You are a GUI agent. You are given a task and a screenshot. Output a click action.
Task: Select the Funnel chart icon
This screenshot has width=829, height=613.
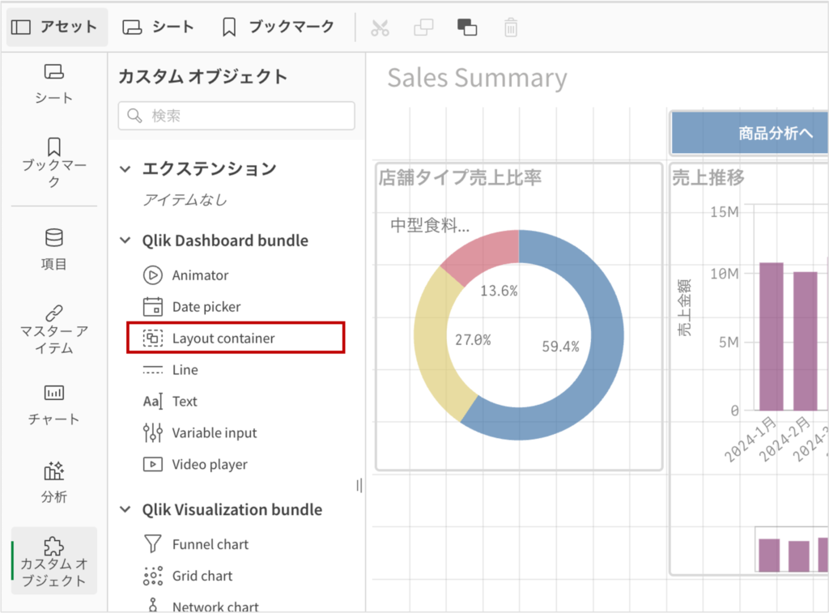pyautogui.click(x=153, y=544)
